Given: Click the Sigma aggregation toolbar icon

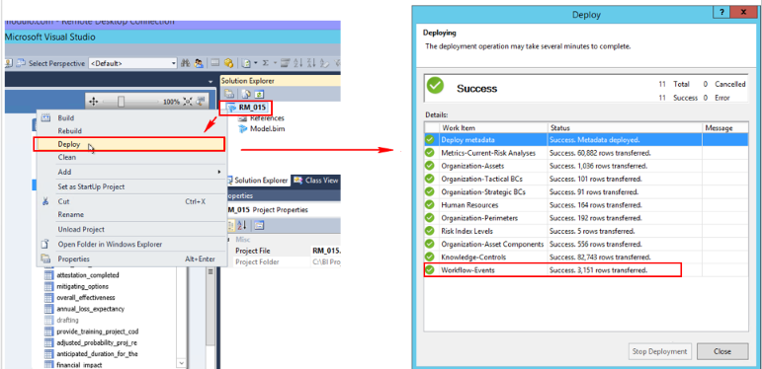Looking at the screenshot, I should [266, 63].
